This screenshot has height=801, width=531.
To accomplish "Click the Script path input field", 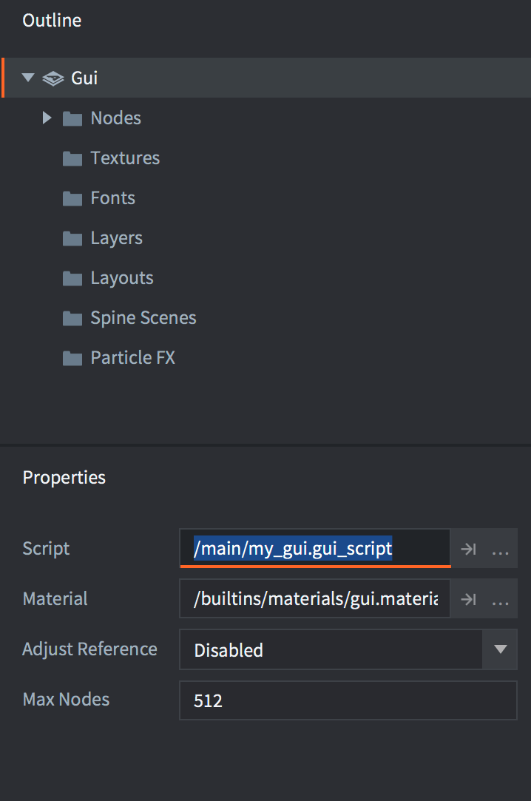I will (314, 549).
